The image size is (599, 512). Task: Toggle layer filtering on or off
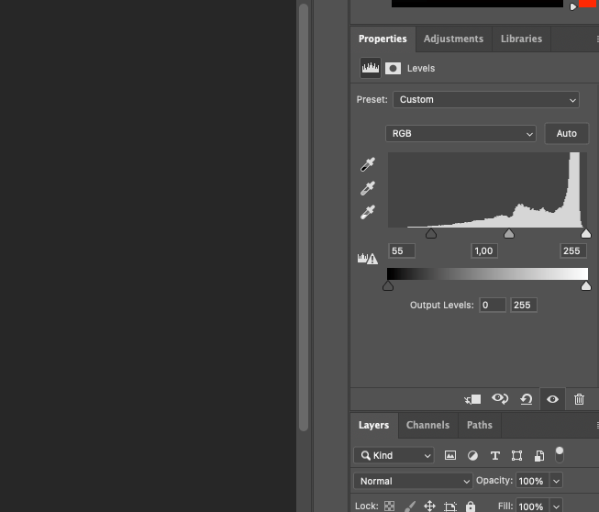click(560, 455)
